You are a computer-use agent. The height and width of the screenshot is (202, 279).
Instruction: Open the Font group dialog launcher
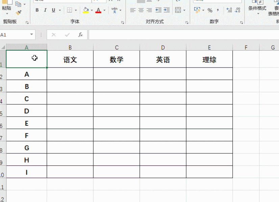(x=123, y=23)
